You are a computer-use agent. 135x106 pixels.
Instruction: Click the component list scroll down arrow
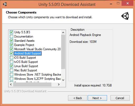[63, 80]
